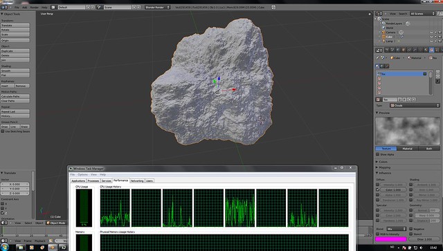This screenshot has width=443, height=251.
Task: Enable constraint axis X checkbox
Action: click(3, 203)
